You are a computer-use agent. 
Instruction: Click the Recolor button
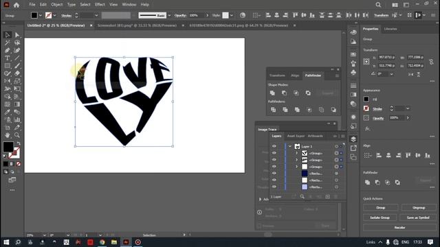[399, 227]
